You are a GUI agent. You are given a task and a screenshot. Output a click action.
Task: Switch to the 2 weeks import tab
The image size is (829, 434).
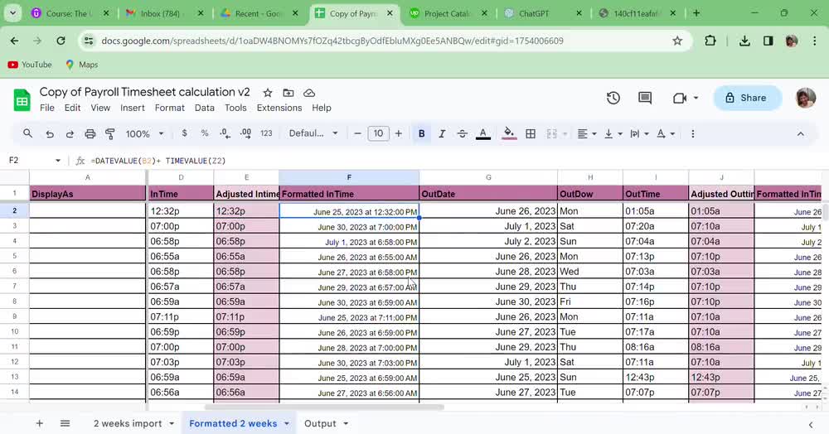point(128,423)
